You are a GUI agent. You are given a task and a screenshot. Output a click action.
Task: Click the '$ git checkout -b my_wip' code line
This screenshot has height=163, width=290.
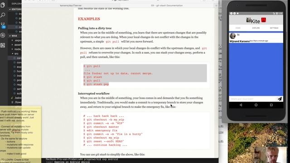coord(104,120)
